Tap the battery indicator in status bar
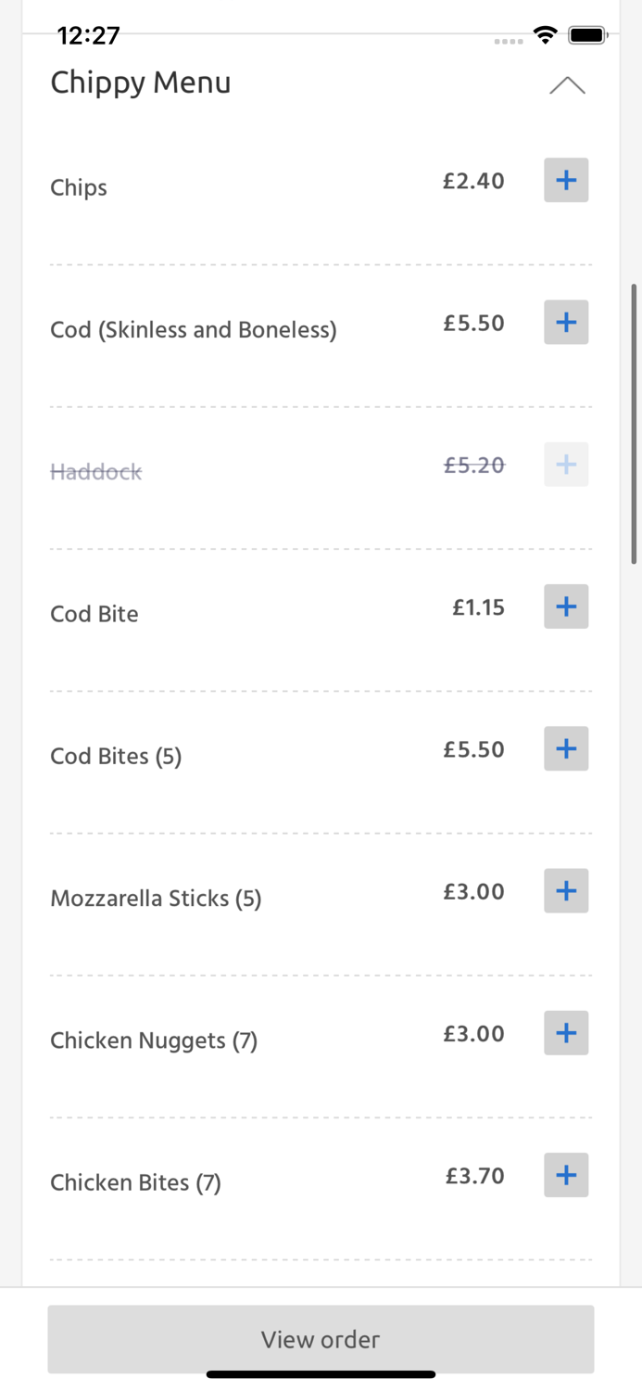 pos(587,35)
